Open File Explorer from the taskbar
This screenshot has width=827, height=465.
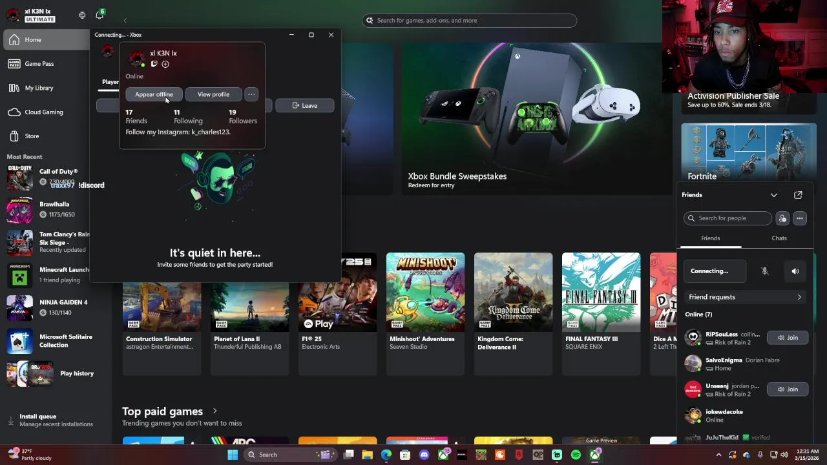[367, 455]
